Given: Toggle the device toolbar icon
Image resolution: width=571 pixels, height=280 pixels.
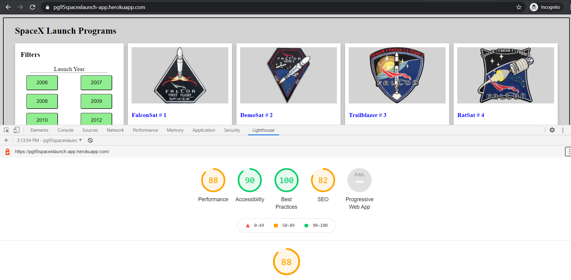Looking at the screenshot, I should (x=16, y=130).
